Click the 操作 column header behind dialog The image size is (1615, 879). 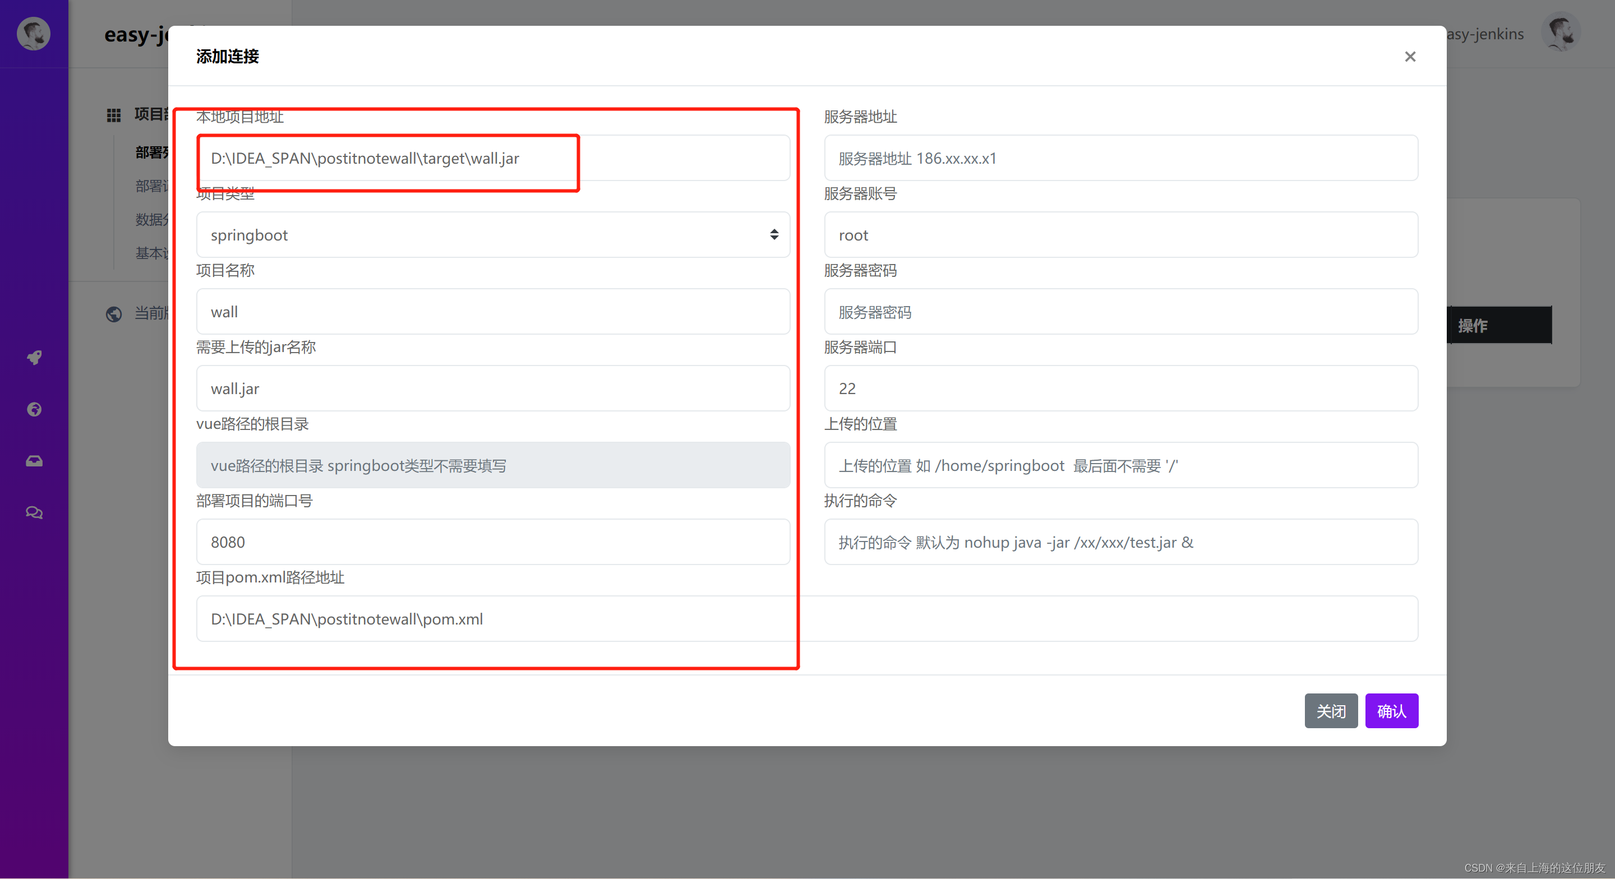(1500, 325)
